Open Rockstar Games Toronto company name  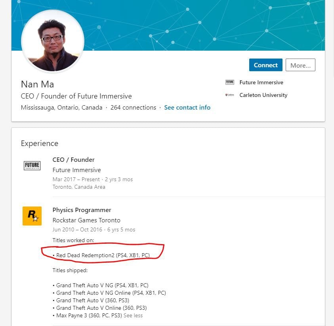pyautogui.click(x=86, y=220)
